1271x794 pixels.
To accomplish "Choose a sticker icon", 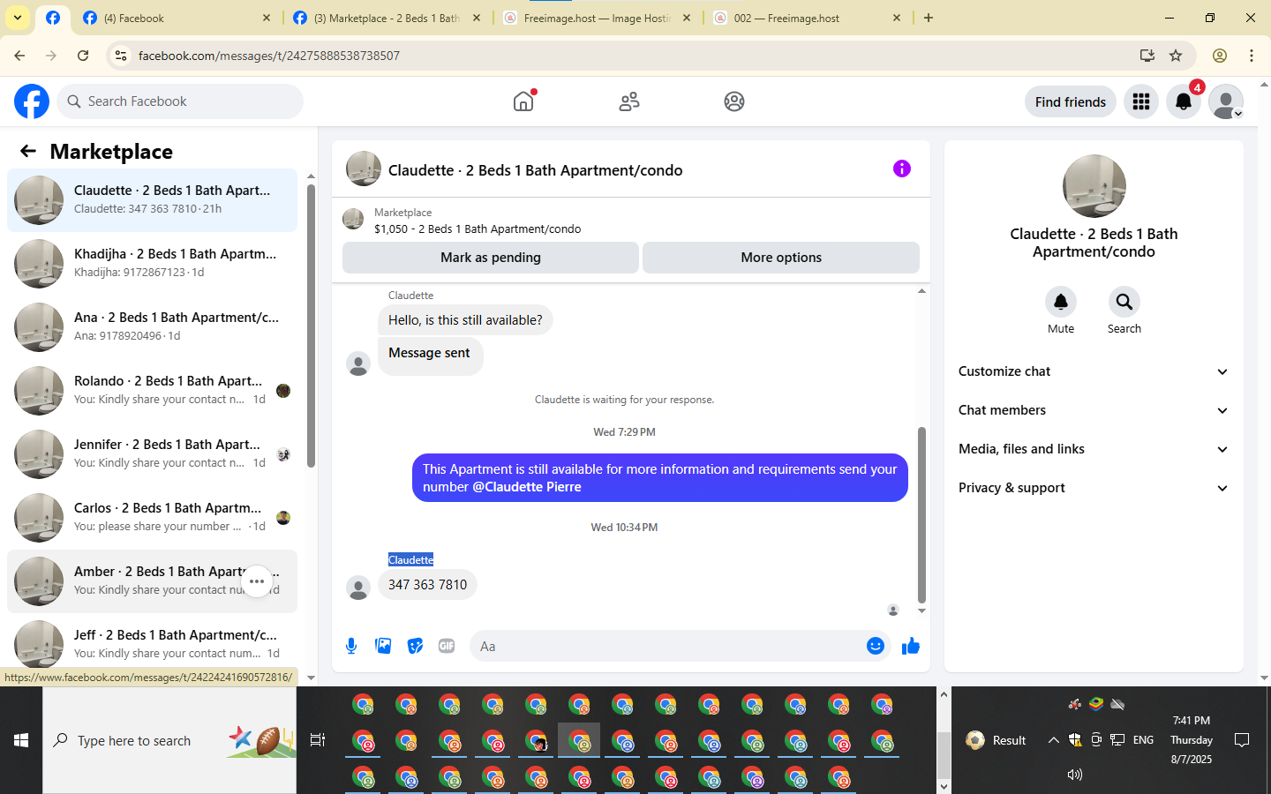I will 415,646.
